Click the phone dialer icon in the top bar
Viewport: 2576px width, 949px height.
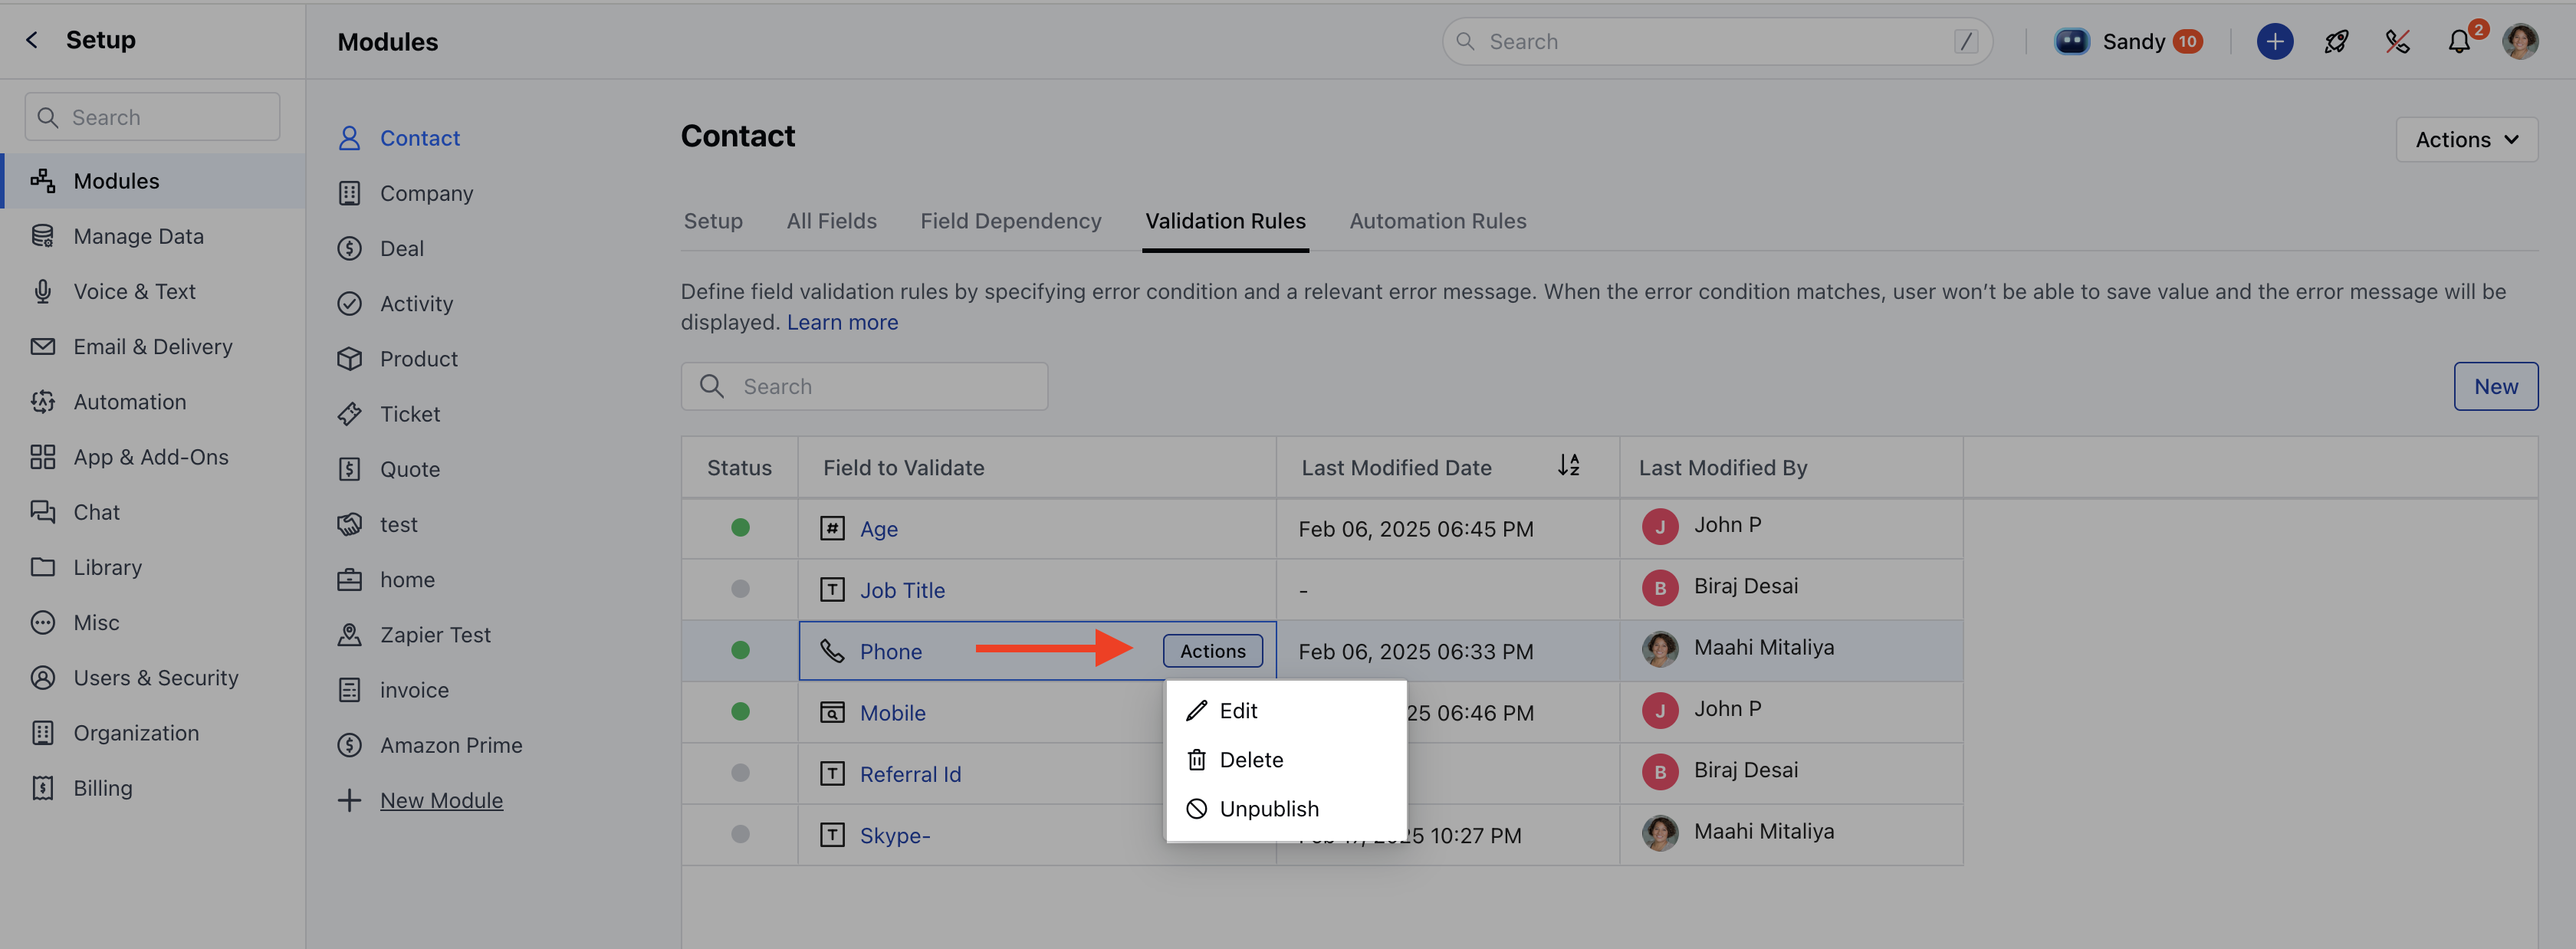pyautogui.click(x=2397, y=41)
